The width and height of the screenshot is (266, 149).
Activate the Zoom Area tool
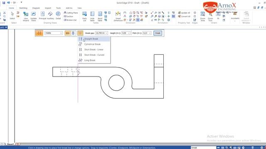click(x=202, y=17)
